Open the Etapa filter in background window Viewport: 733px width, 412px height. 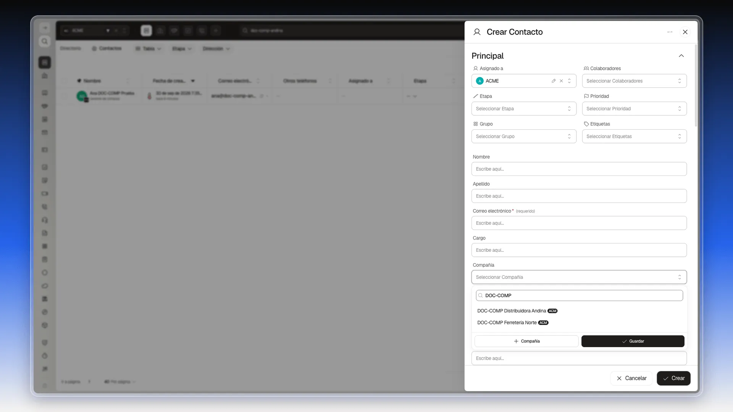pos(182,49)
